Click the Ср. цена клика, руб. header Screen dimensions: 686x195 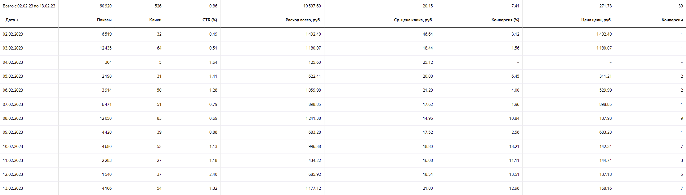pyautogui.click(x=413, y=20)
